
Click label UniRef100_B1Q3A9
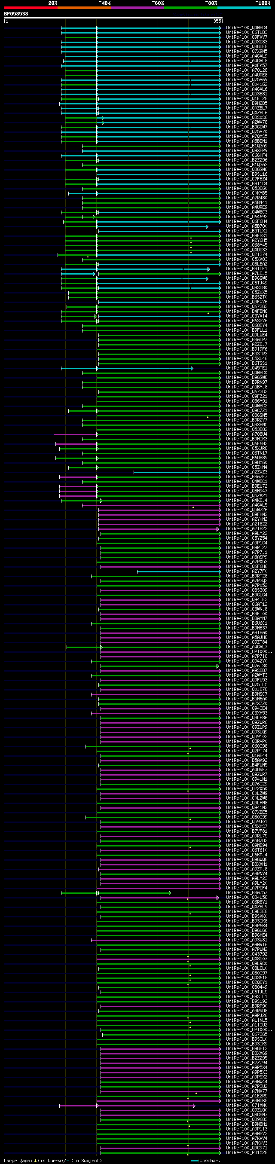[x=247, y=146]
